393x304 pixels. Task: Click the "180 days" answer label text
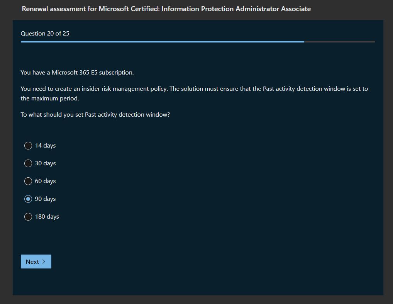click(x=47, y=217)
